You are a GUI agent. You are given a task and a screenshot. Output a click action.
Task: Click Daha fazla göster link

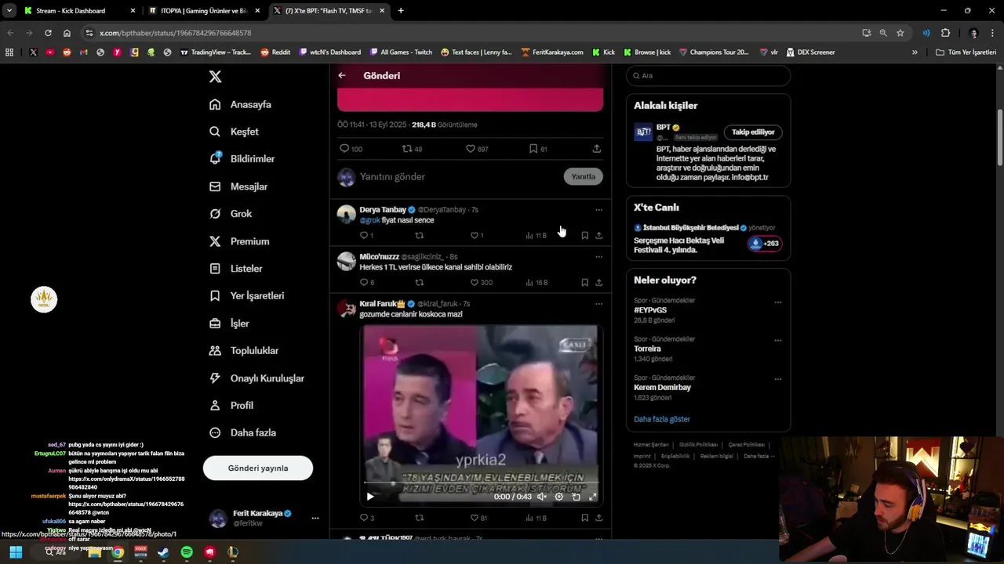[662, 420]
